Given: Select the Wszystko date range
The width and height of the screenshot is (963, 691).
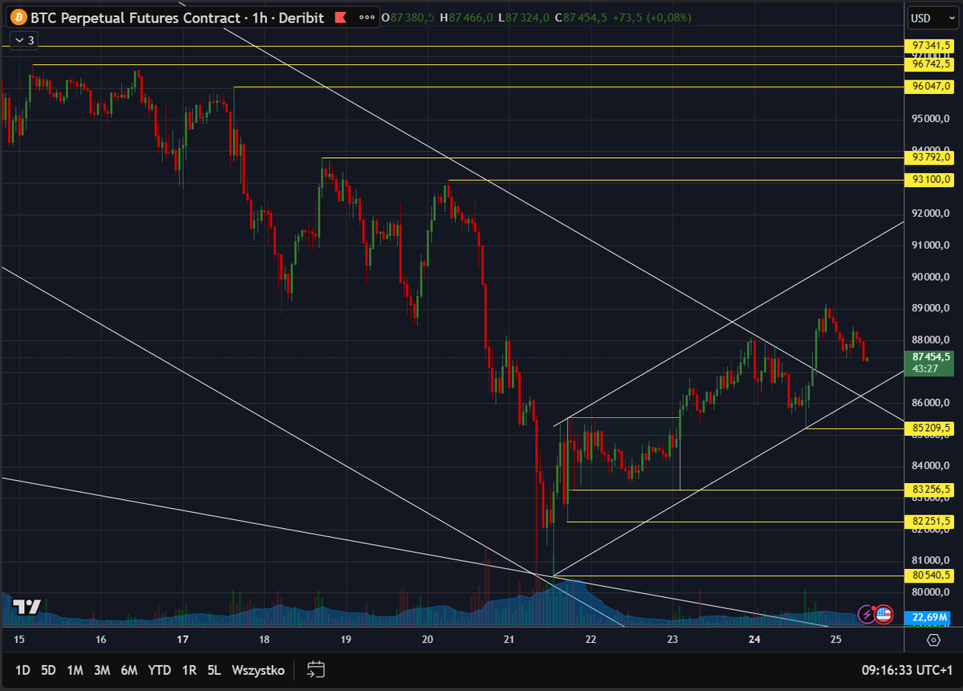Looking at the screenshot, I should [258, 669].
